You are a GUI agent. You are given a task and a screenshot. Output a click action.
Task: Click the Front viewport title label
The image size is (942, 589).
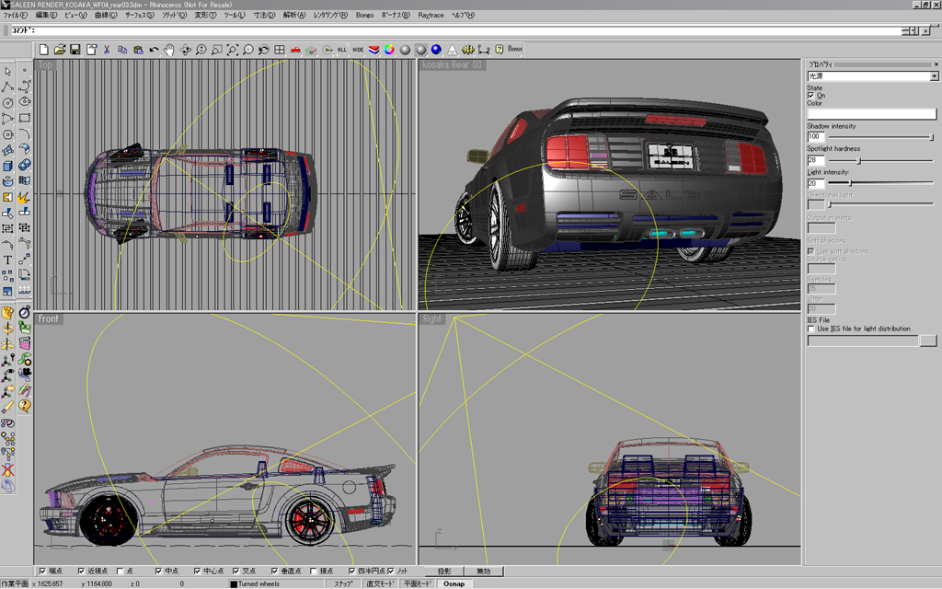48,318
